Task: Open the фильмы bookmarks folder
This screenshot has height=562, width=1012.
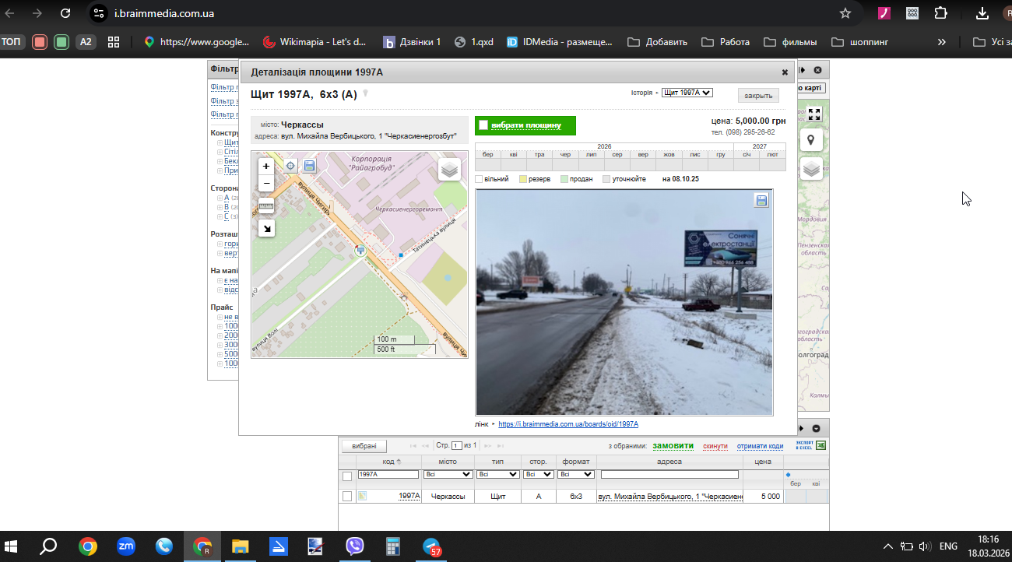Action: pyautogui.click(x=790, y=42)
